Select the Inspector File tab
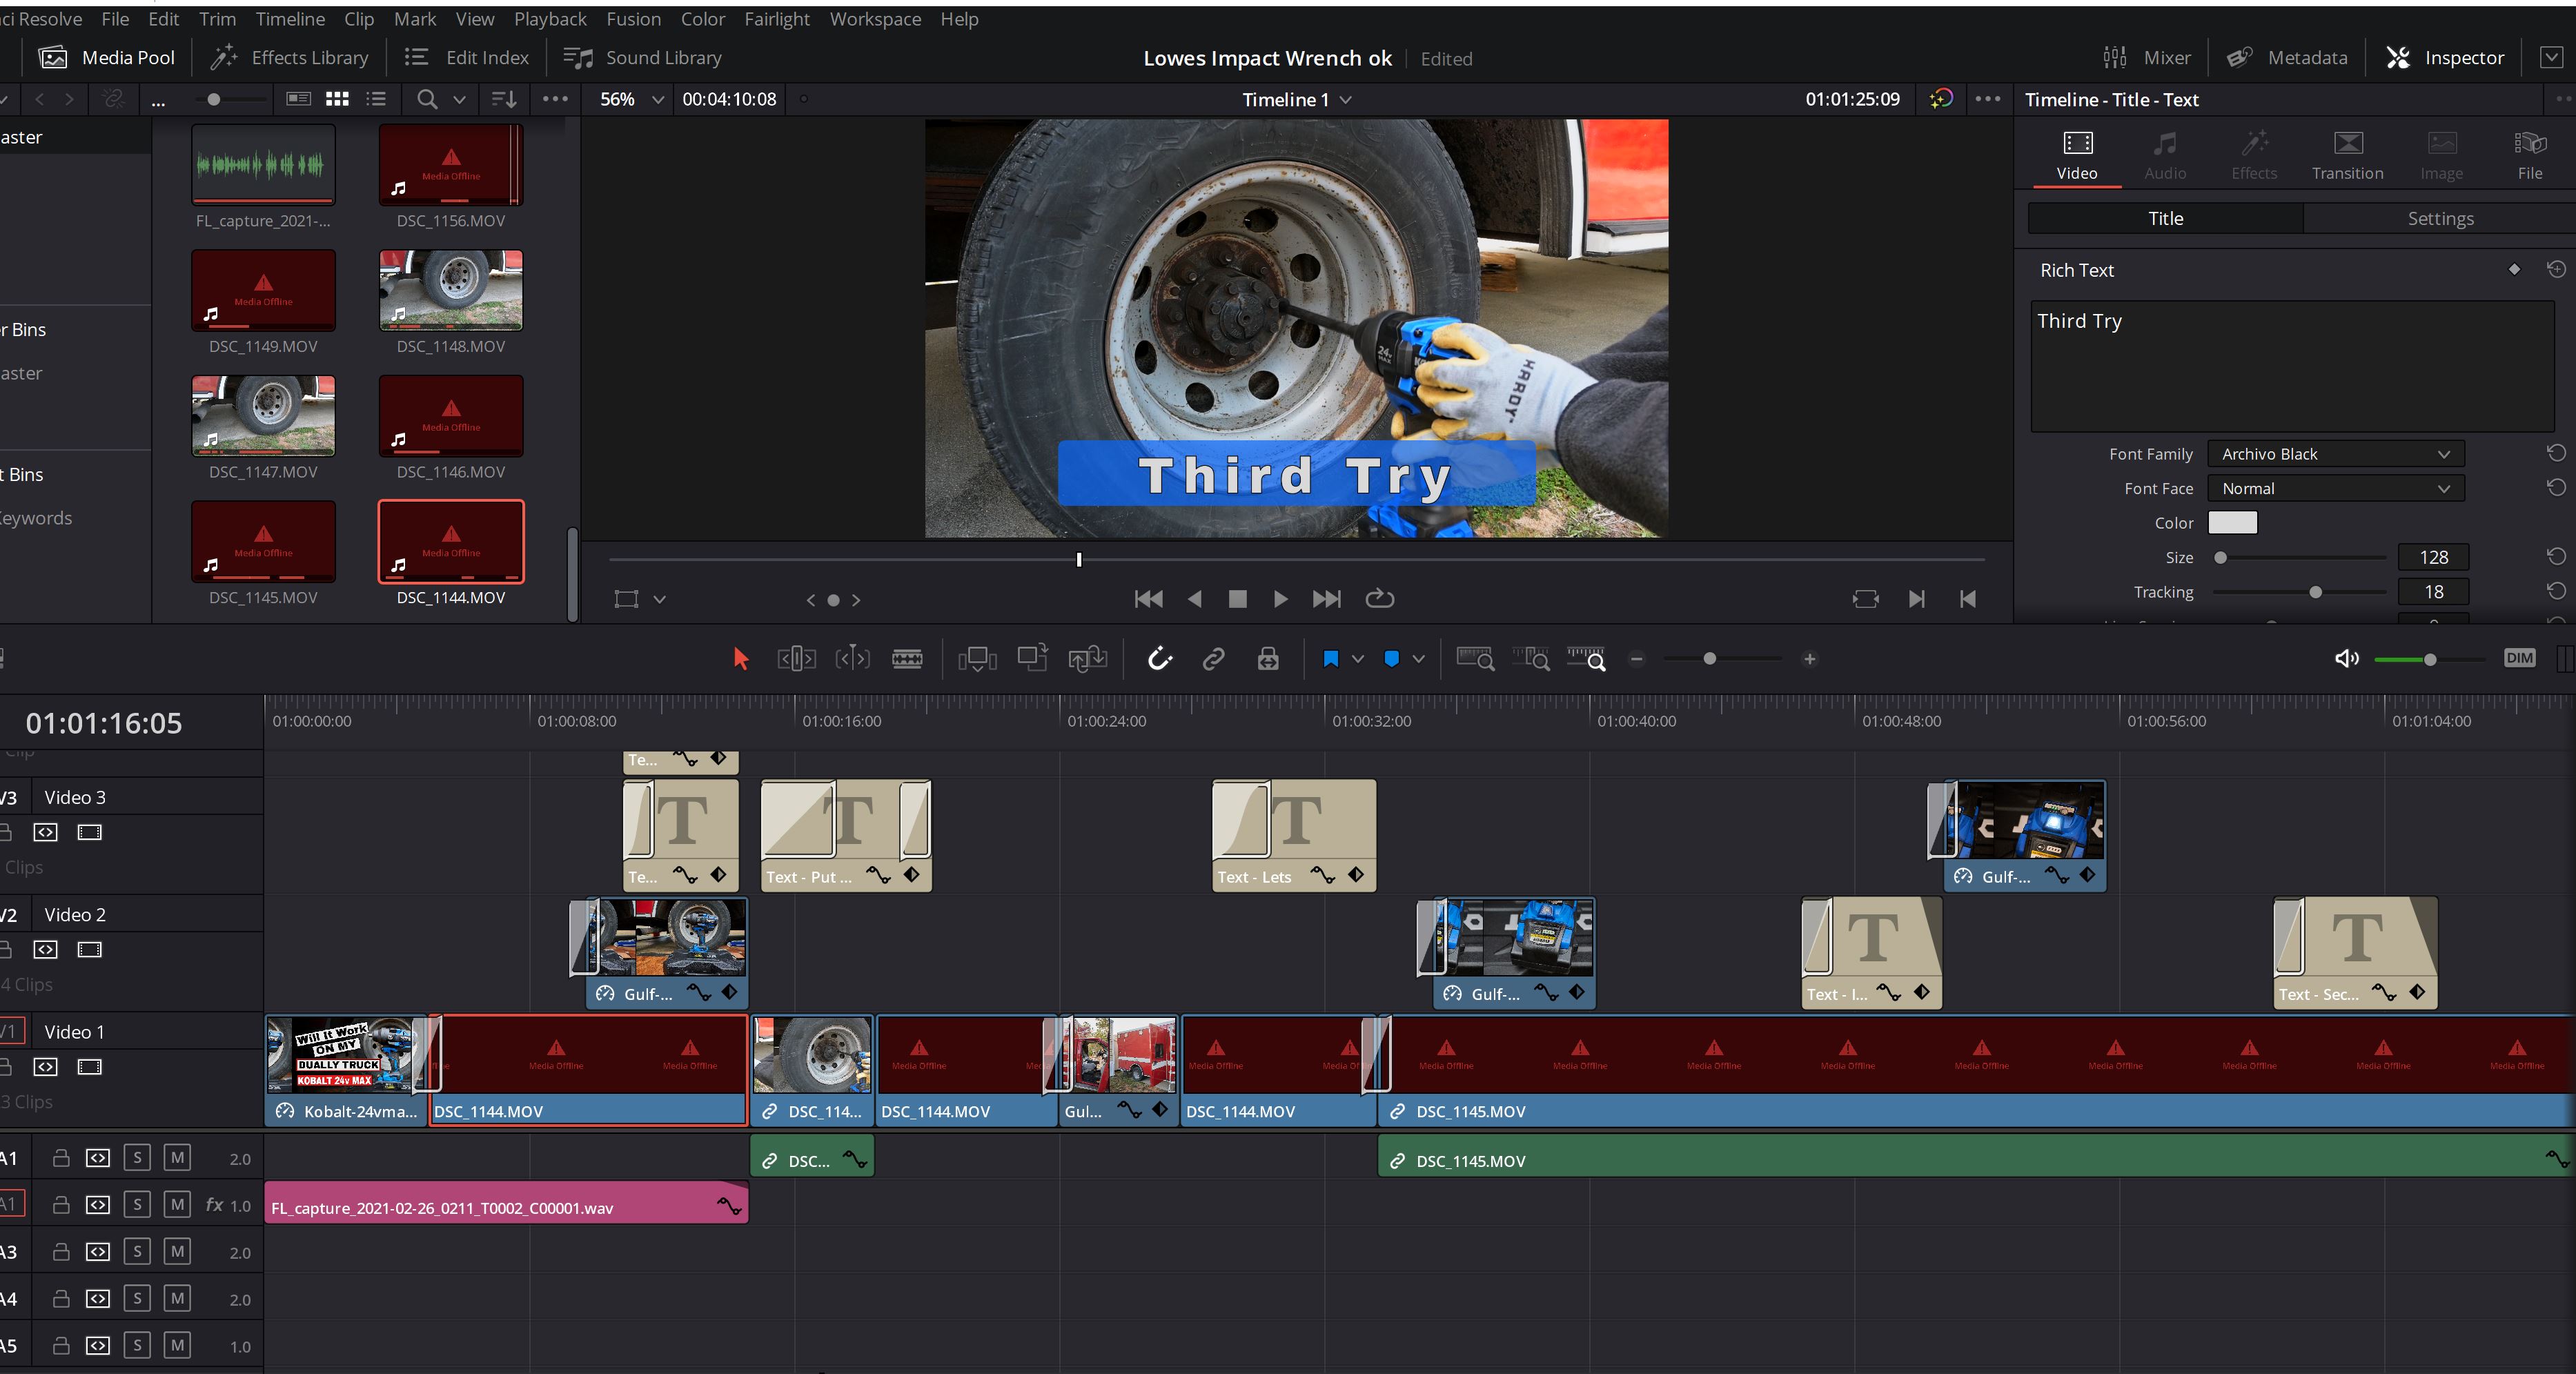The image size is (2576, 1374). [2529, 156]
